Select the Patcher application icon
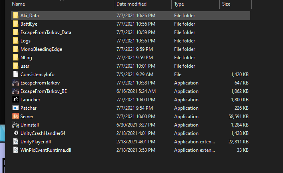The height and width of the screenshot is (173, 283). tap(16, 108)
